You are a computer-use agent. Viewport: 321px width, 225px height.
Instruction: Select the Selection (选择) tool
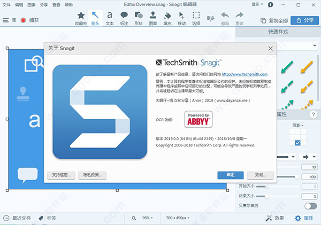point(196,18)
